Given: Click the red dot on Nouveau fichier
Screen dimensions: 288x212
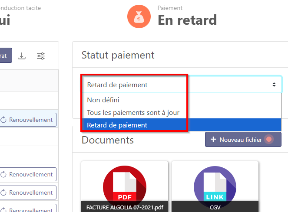Looking at the screenshot, I should pyautogui.click(x=269, y=140).
